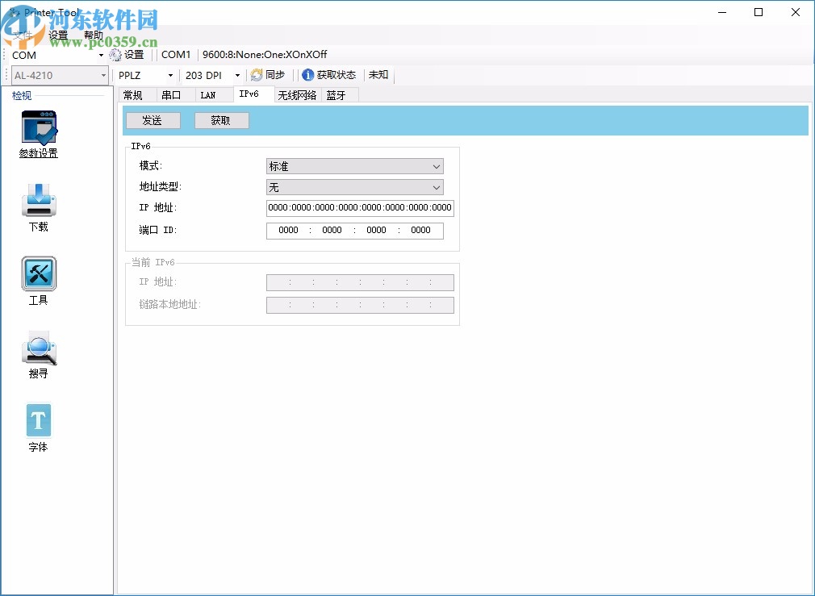Click the 获取状态 (Get Status) info icon
This screenshot has height=596, width=815.
pyautogui.click(x=328, y=74)
